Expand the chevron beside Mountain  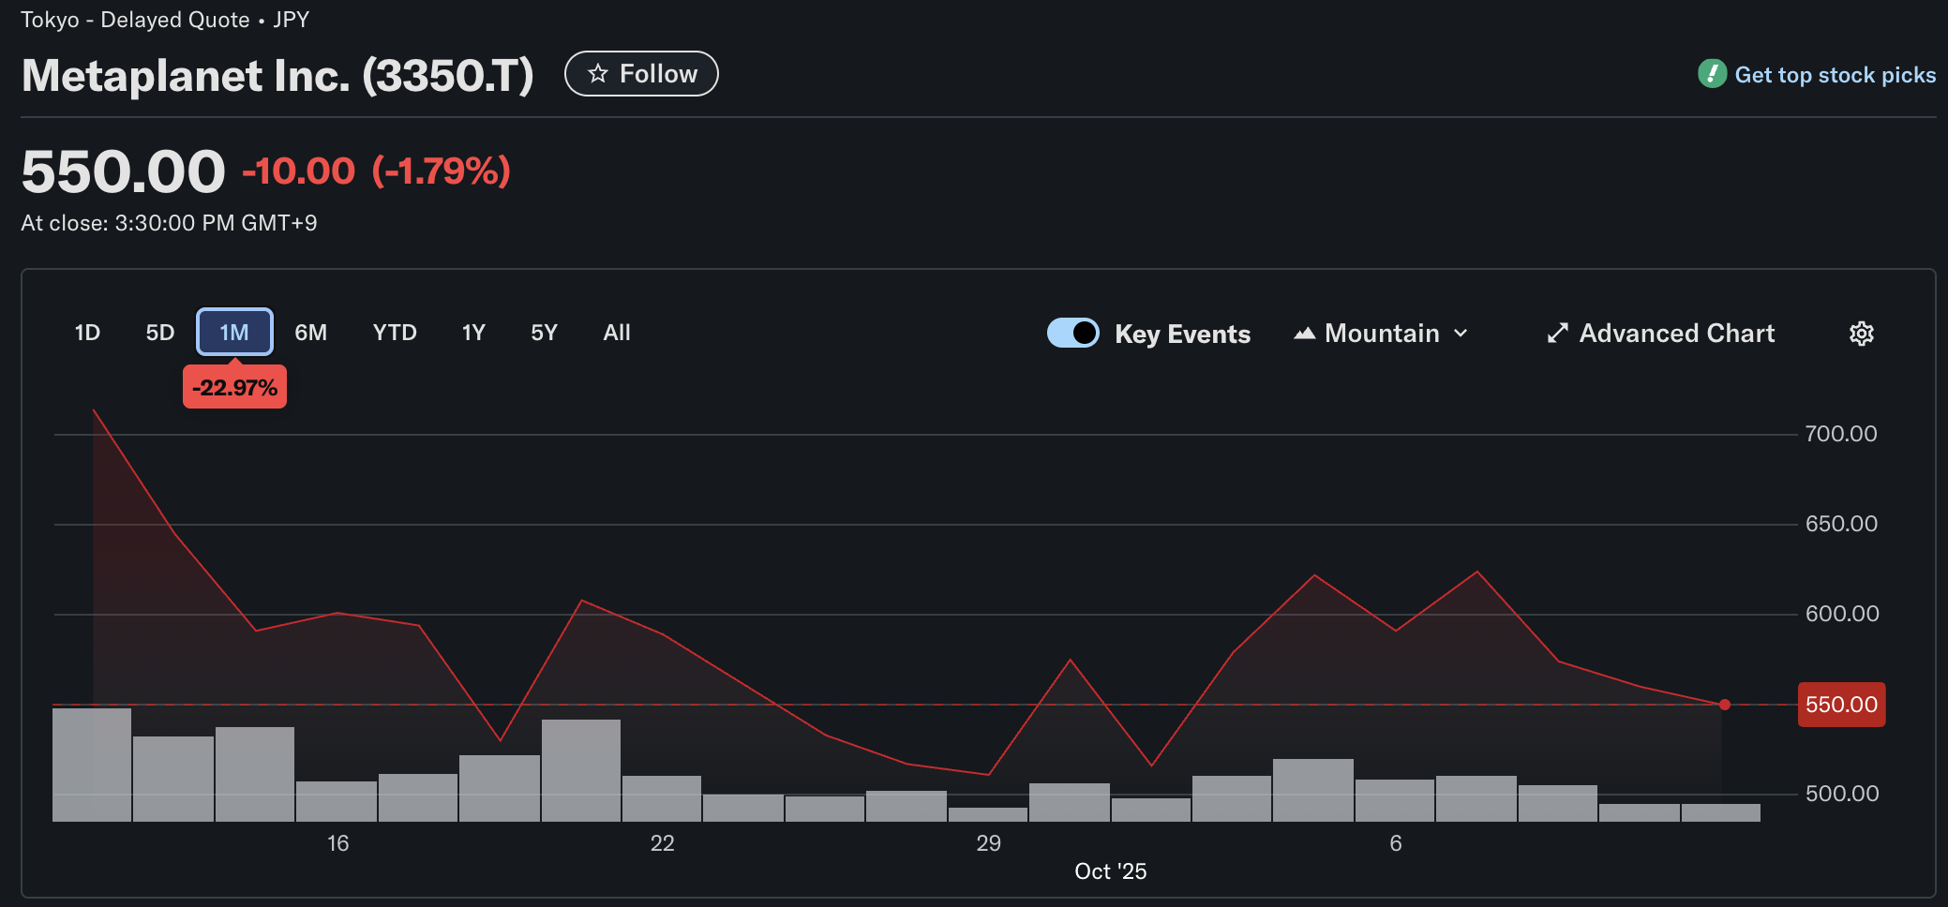click(x=1461, y=334)
